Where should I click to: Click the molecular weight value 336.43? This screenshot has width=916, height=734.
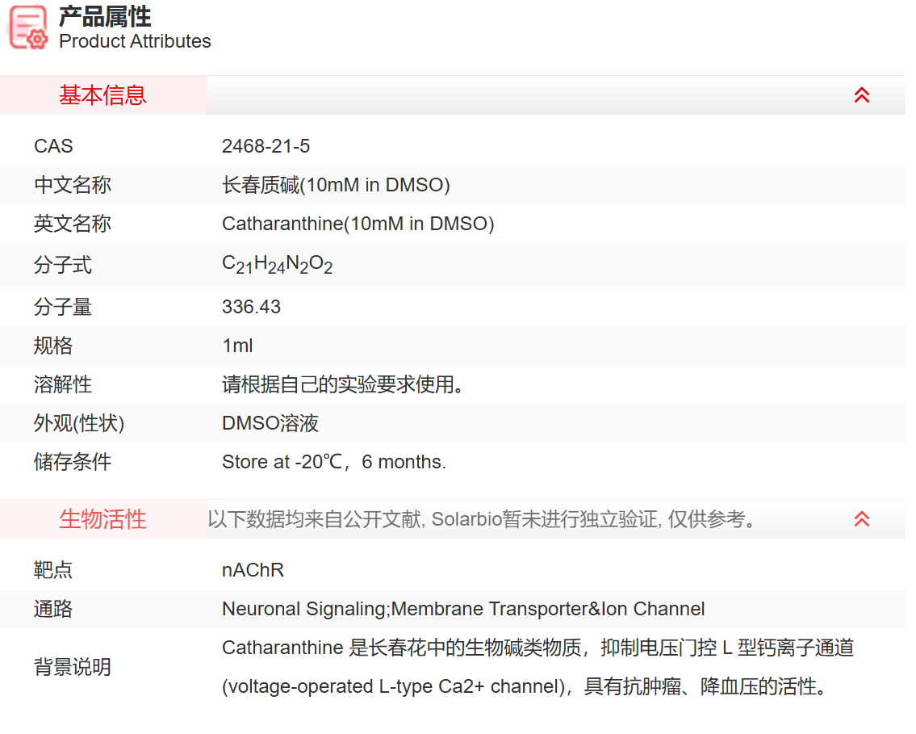coord(248,307)
